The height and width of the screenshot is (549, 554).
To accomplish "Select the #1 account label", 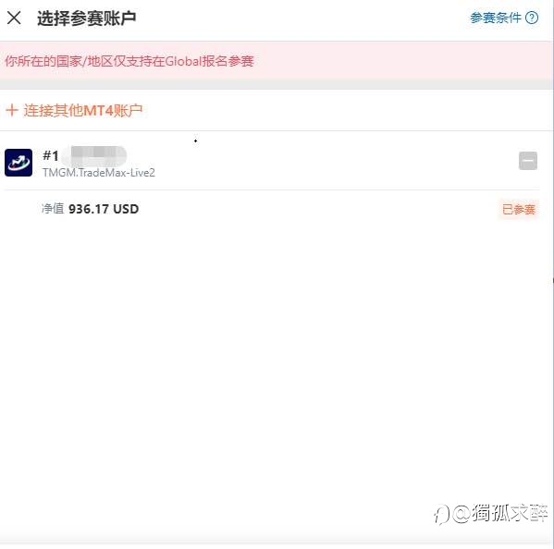I will click(51, 155).
